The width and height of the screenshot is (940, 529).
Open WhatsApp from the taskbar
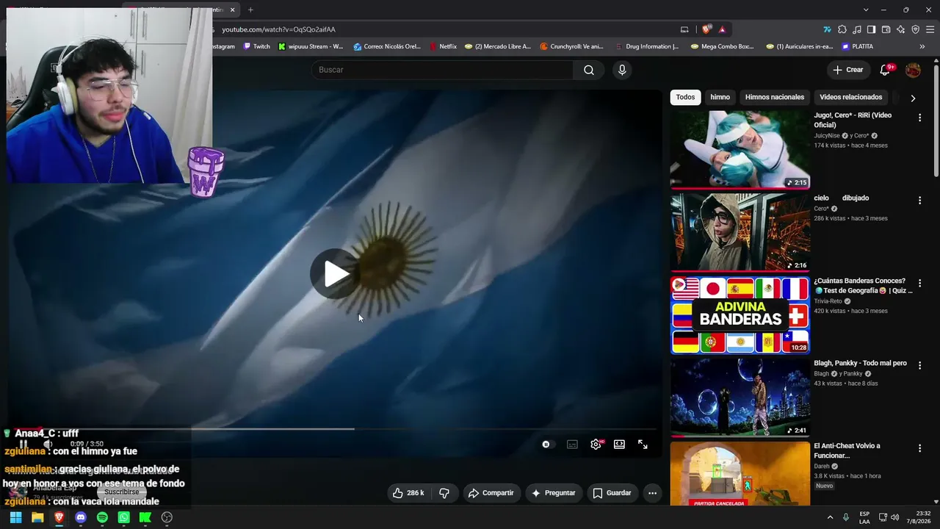tap(123, 517)
